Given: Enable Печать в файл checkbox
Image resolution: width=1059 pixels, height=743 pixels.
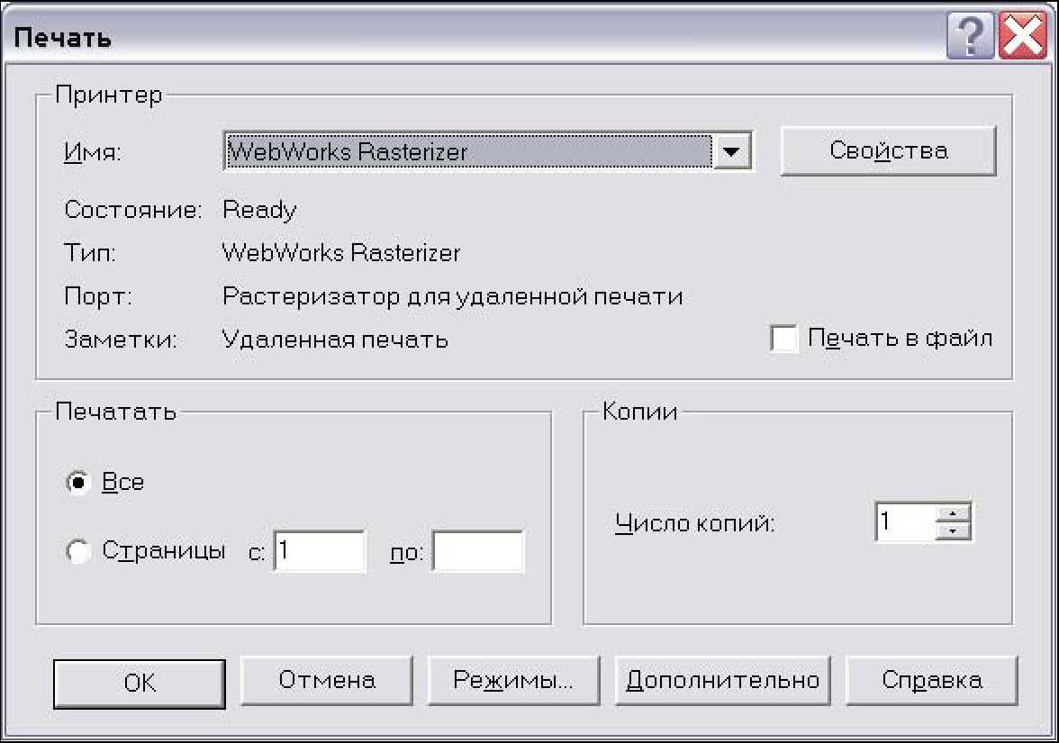Looking at the screenshot, I should pyautogui.click(x=784, y=340).
